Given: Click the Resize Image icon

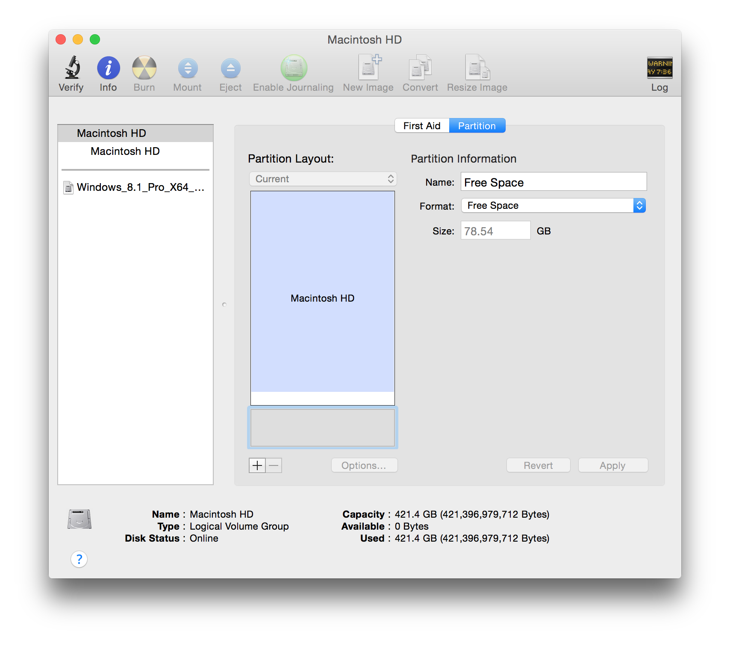Looking at the screenshot, I should tap(477, 67).
